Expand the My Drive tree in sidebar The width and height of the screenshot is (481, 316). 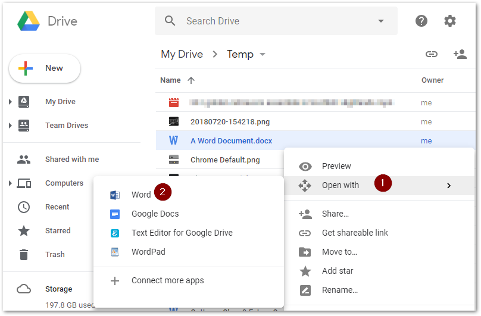coord(10,102)
